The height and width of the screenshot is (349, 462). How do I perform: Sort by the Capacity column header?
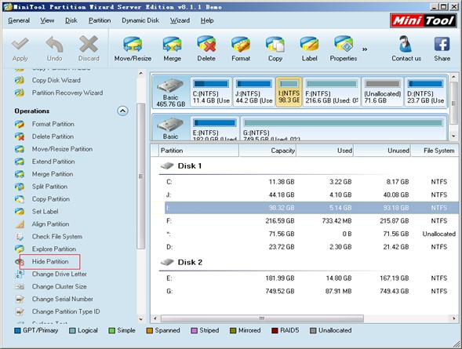pyautogui.click(x=267, y=151)
